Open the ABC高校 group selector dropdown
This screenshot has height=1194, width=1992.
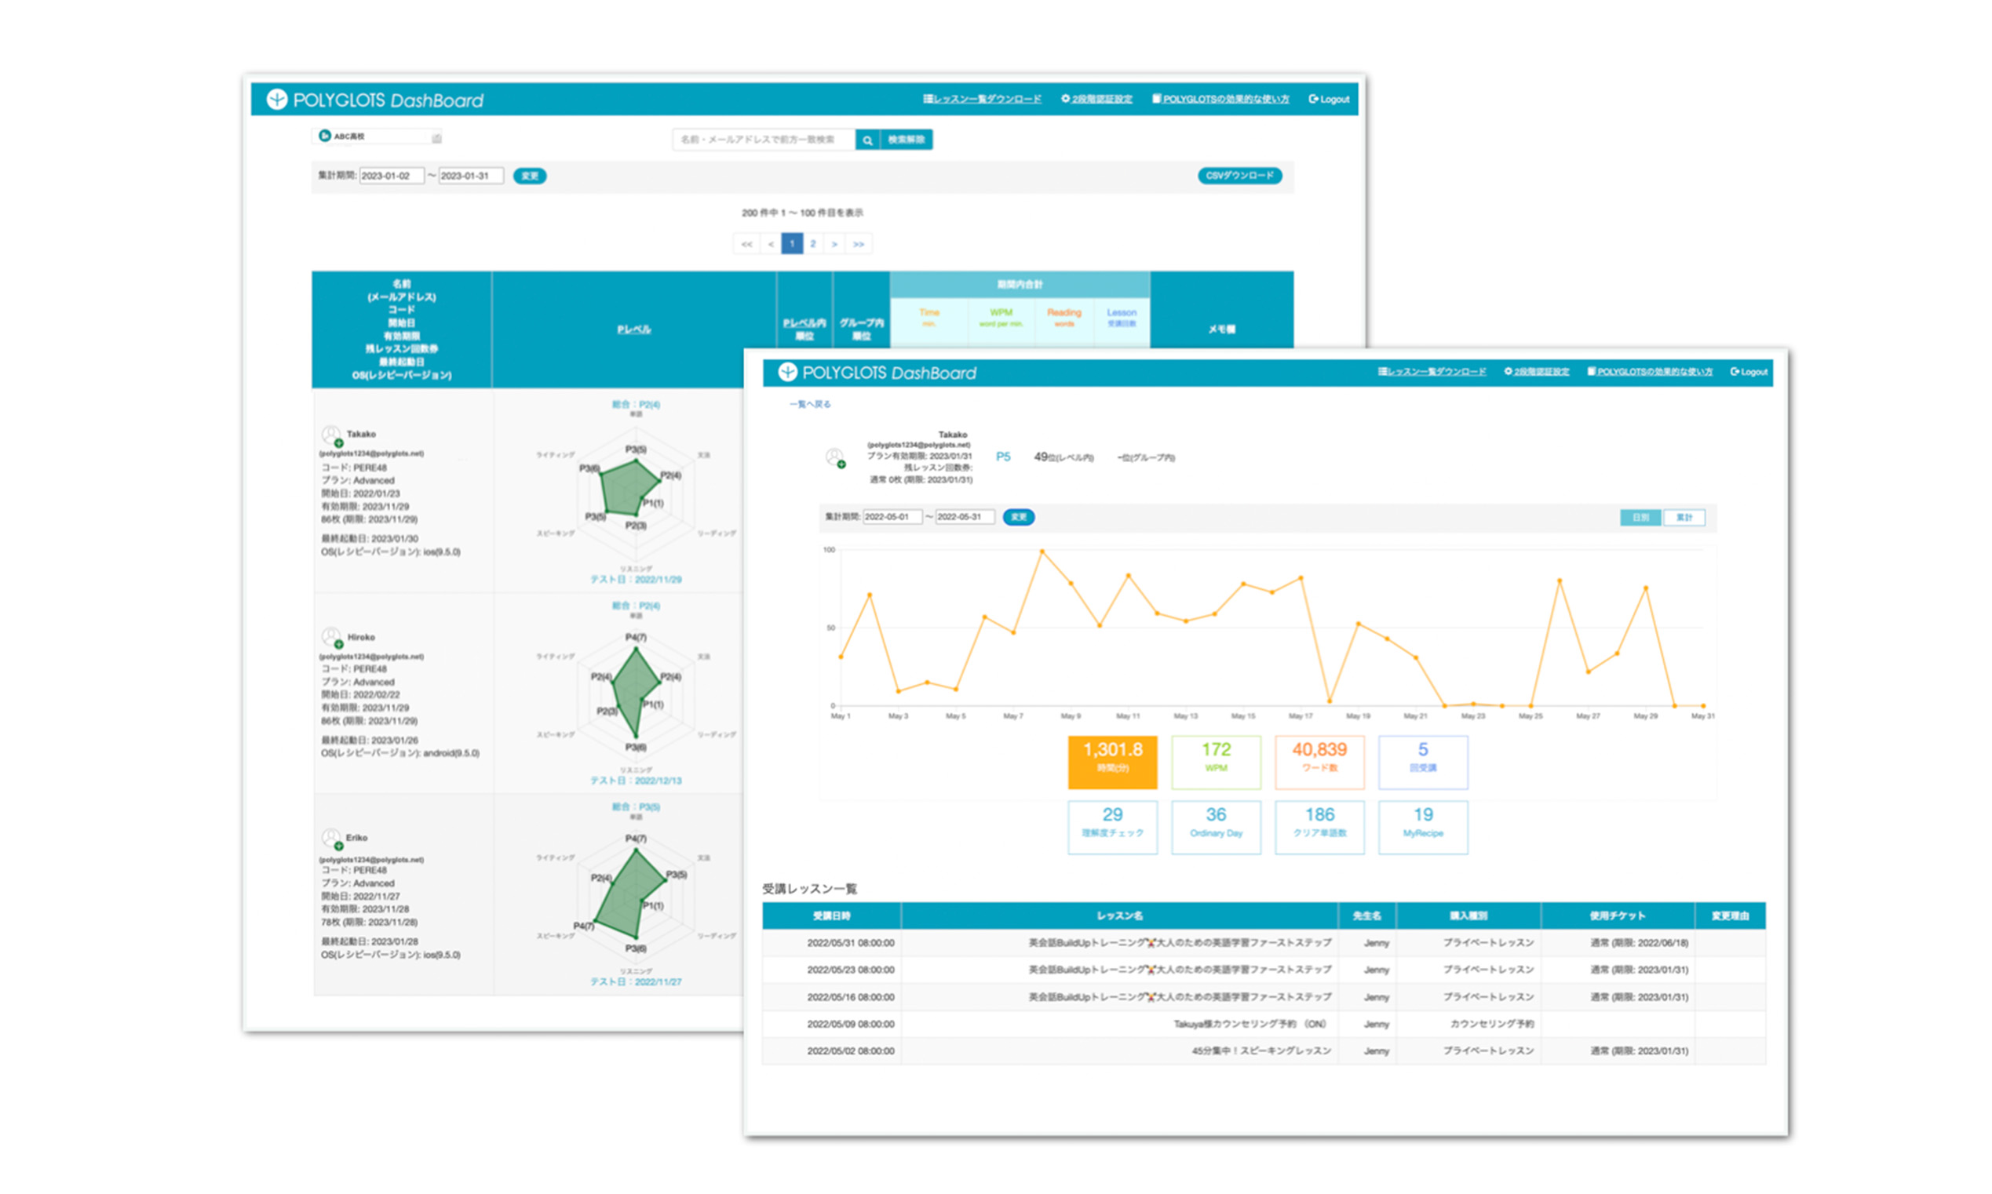click(378, 137)
